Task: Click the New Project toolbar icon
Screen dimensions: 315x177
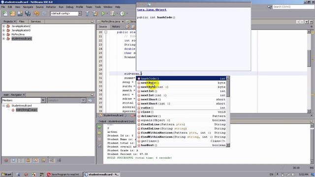Action: tap(12, 13)
